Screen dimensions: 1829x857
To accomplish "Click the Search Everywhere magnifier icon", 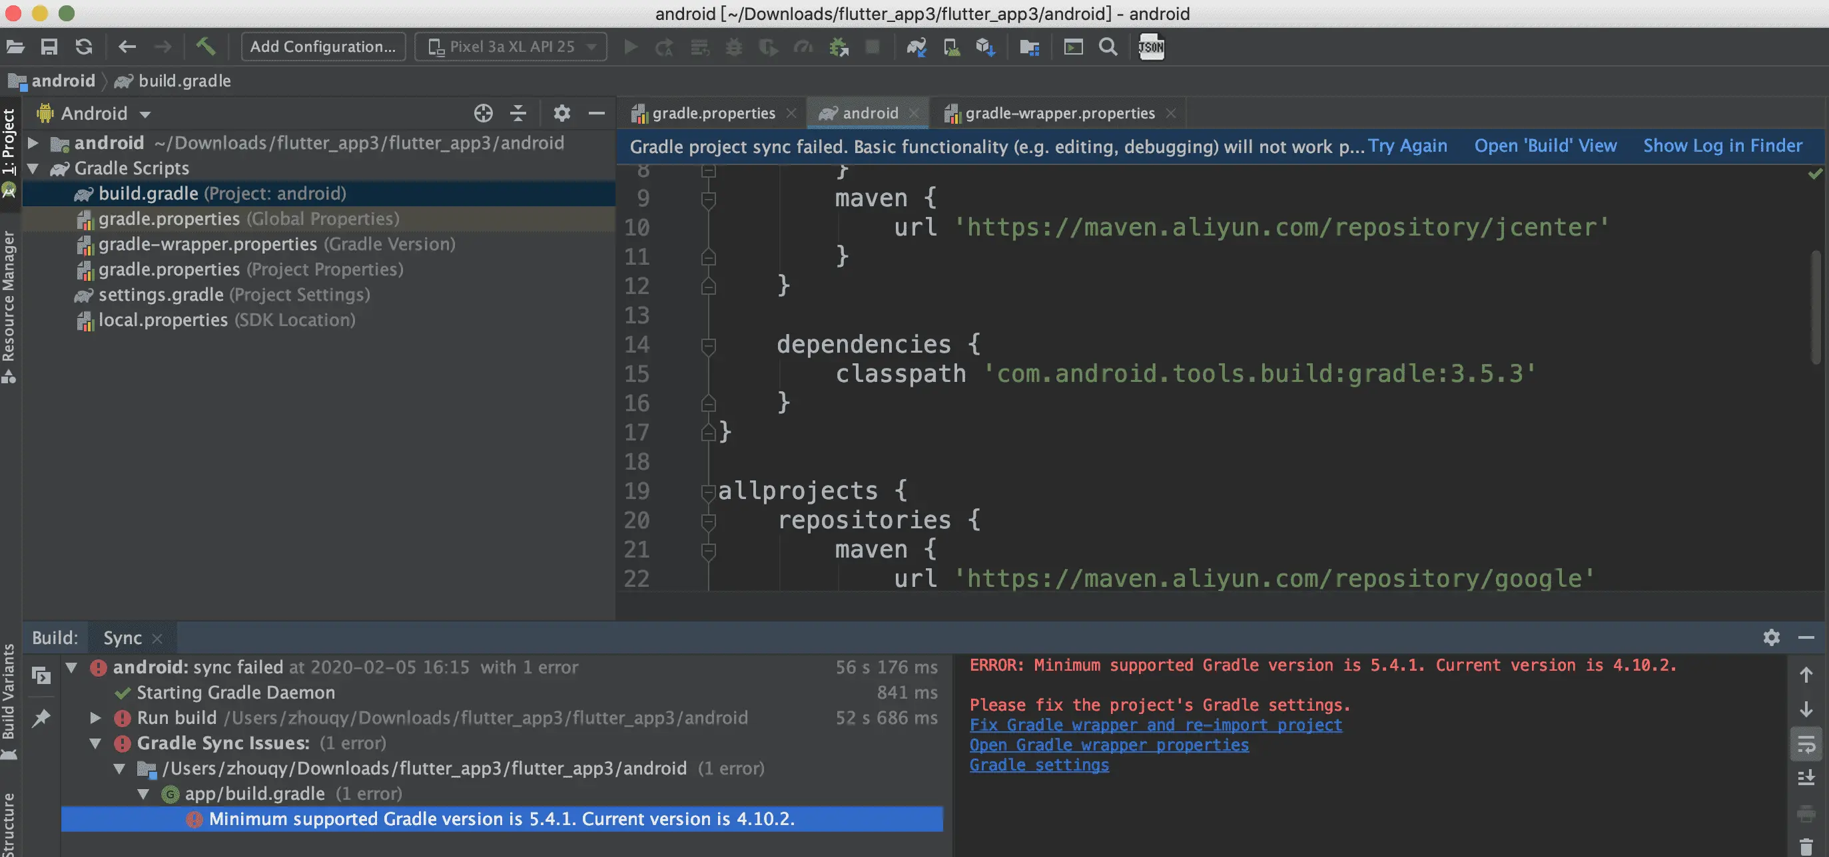I will click(1108, 47).
